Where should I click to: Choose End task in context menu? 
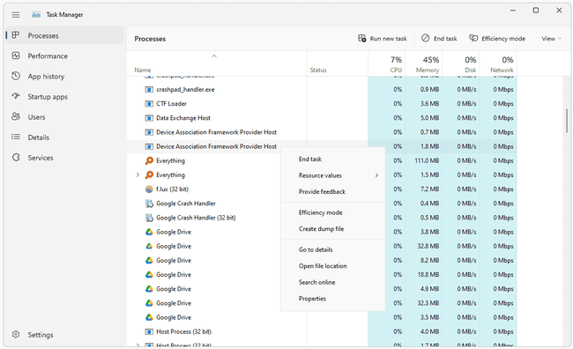[333, 159]
